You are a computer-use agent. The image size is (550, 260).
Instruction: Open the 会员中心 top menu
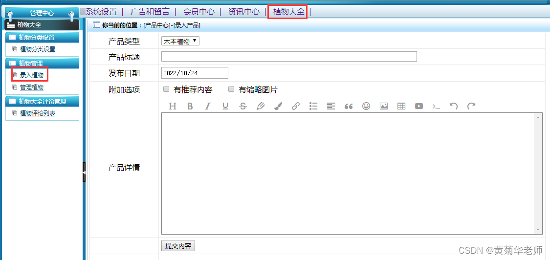pyautogui.click(x=199, y=12)
